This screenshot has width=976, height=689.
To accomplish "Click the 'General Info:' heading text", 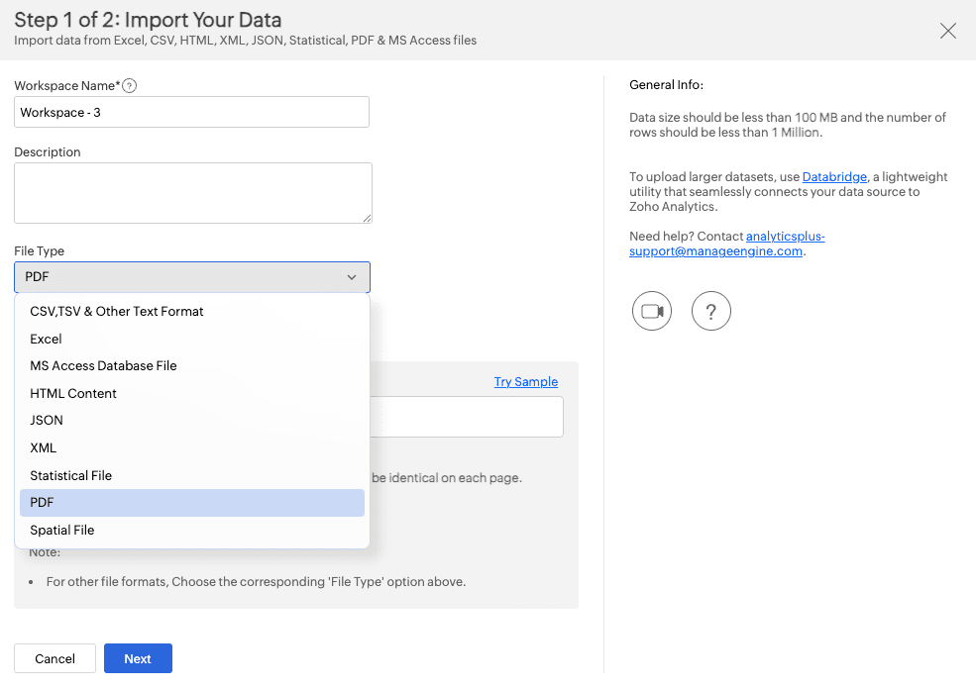I will point(667,85).
